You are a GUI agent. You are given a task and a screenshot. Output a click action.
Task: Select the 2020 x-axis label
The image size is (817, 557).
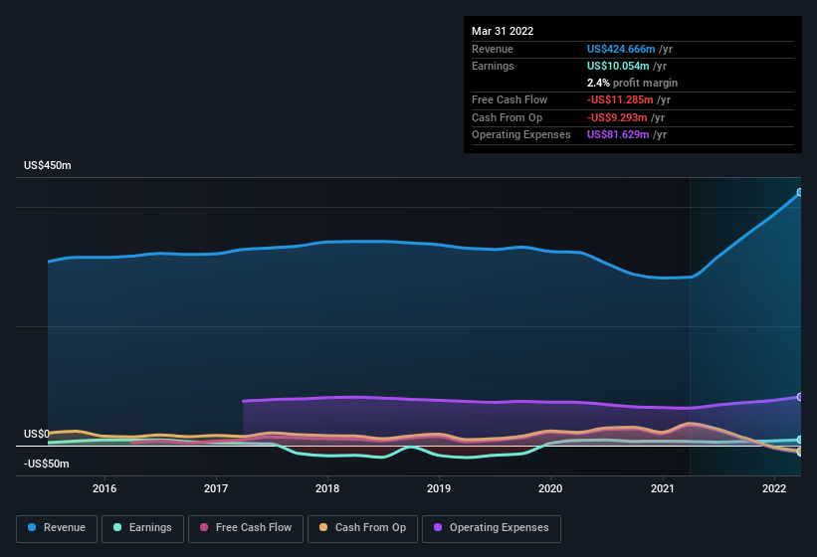coord(550,488)
